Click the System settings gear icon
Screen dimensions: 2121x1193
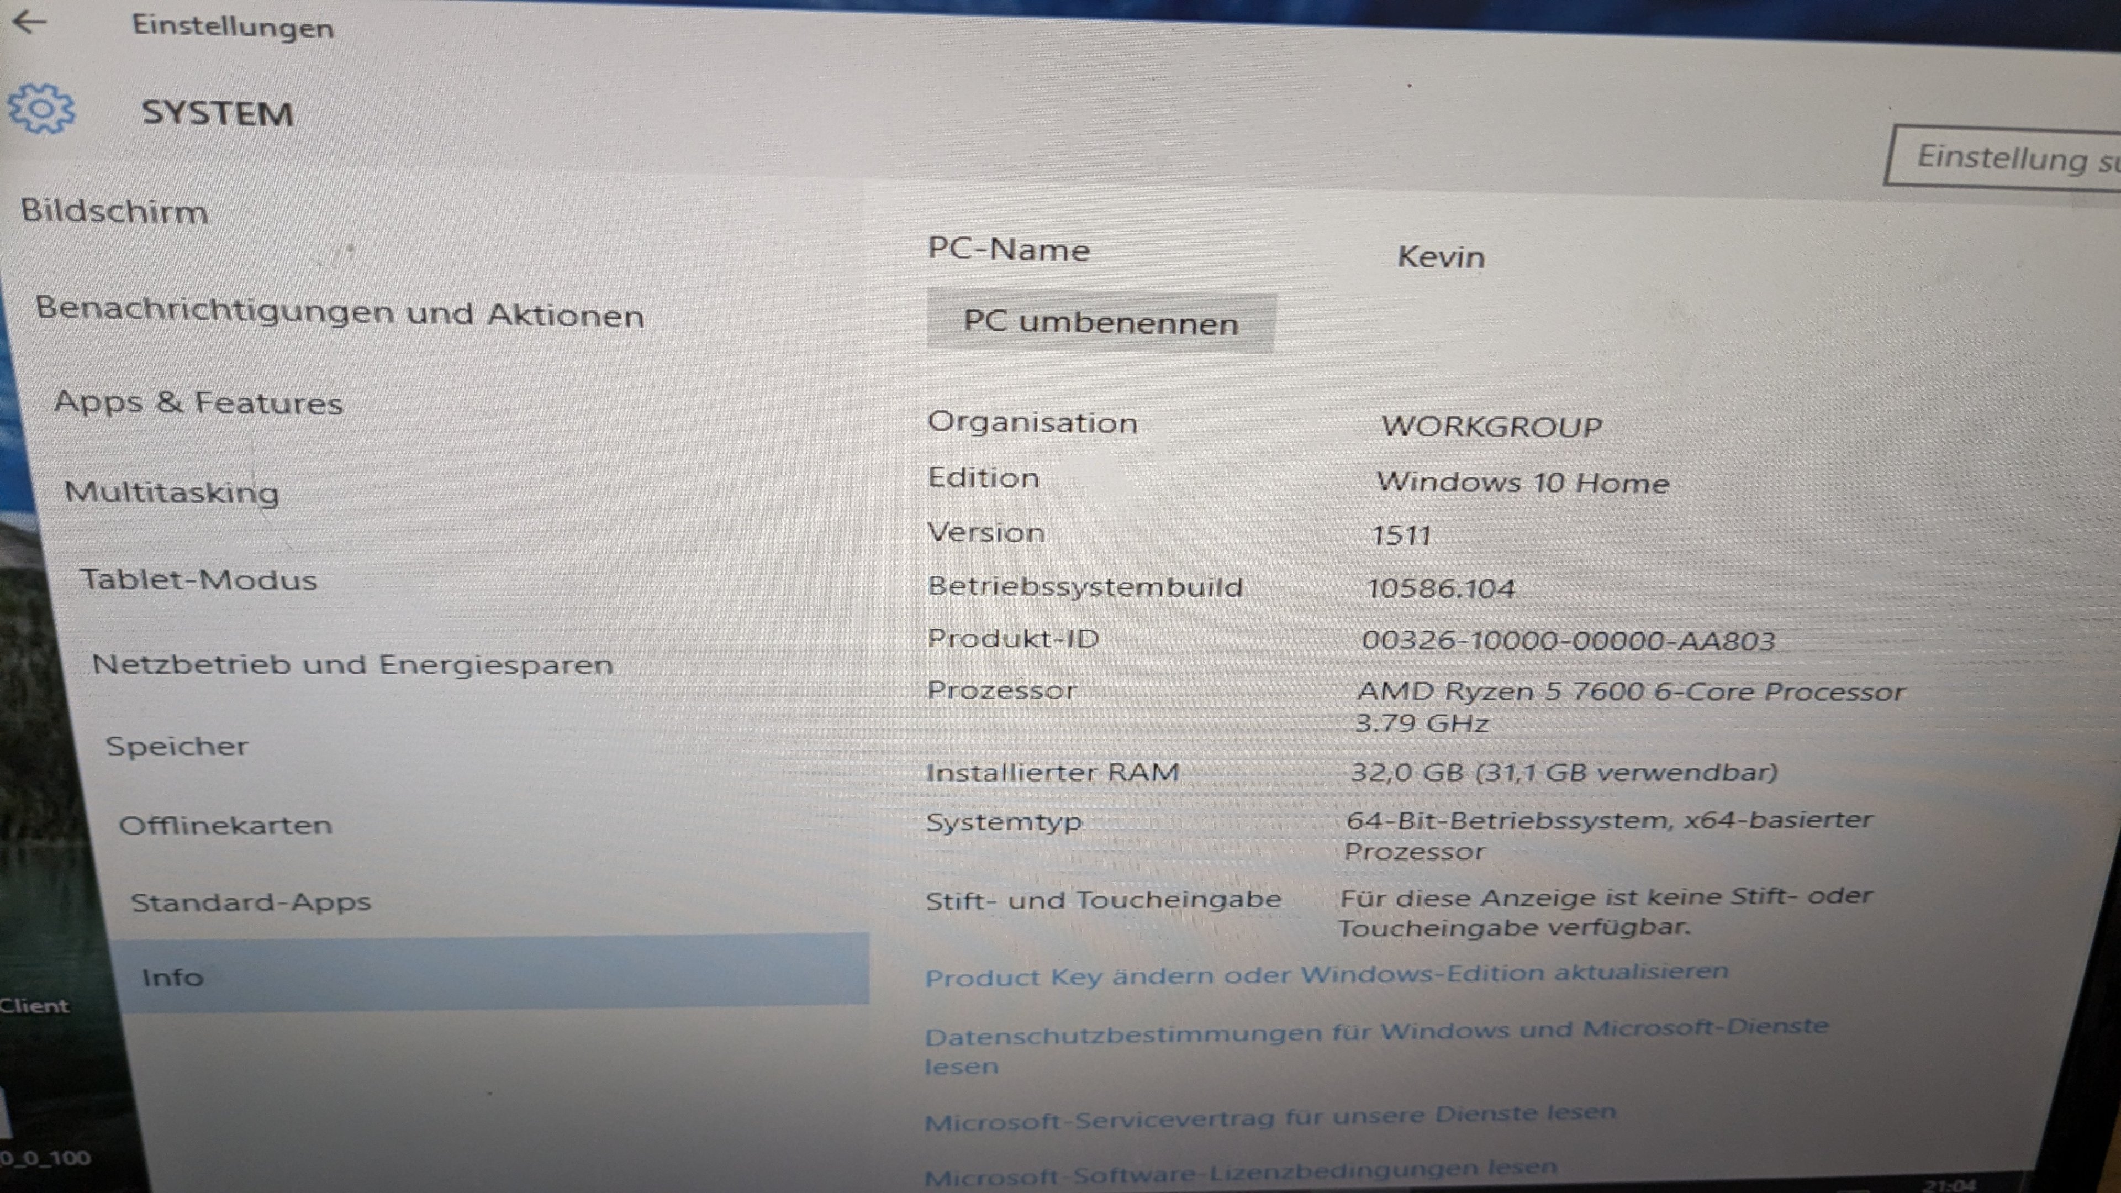point(41,109)
